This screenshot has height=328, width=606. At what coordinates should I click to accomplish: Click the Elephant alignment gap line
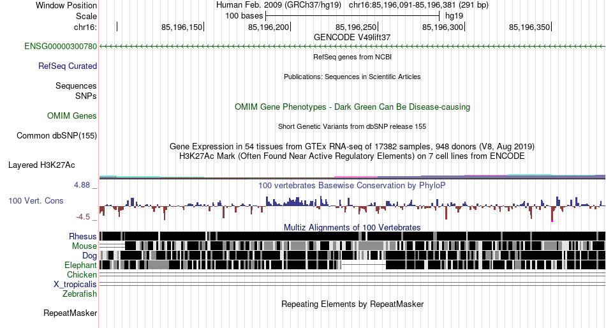tap(364, 265)
